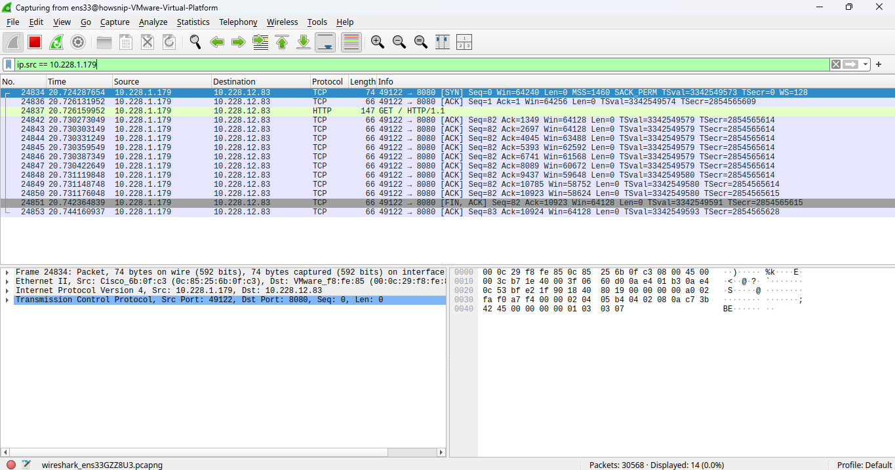The height and width of the screenshot is (470, 895).
Task: Open capture options gear icon
Action: tap(78, 42)
